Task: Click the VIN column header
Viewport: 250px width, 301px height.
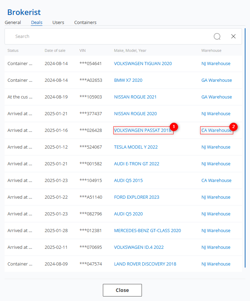Action: click(83, 50)
